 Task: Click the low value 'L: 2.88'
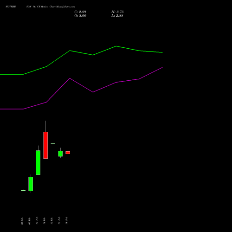117,15
